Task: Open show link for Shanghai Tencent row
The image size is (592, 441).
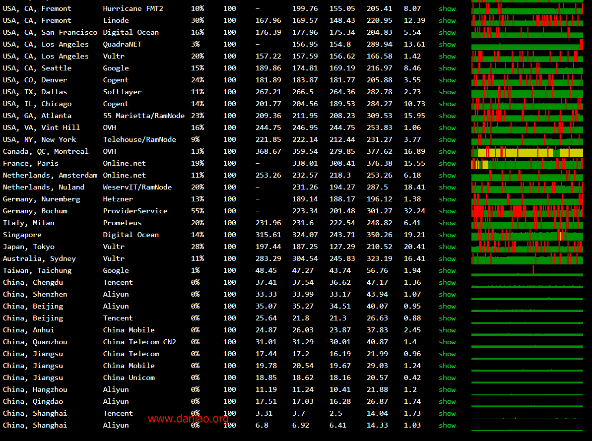Action: click(447, 413)
